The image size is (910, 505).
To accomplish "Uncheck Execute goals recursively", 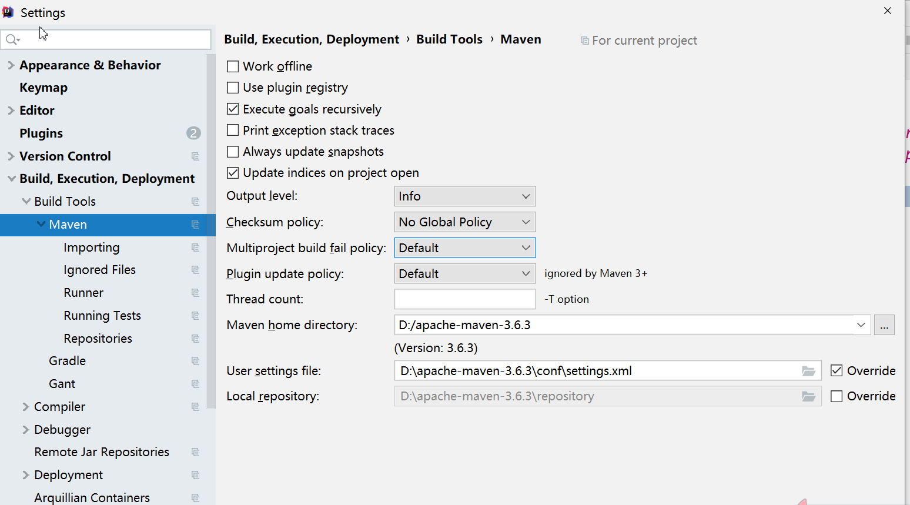I will point(233,109).
